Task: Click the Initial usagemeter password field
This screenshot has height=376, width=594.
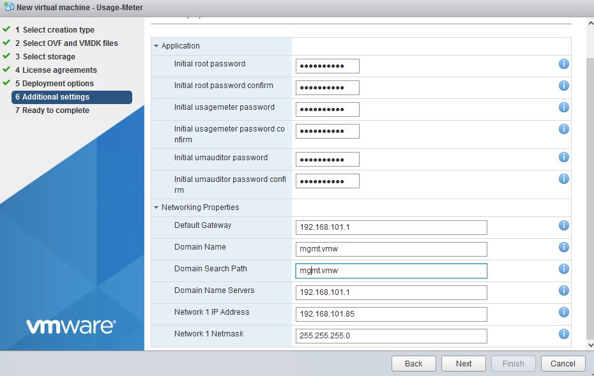Action: (327, 109)
